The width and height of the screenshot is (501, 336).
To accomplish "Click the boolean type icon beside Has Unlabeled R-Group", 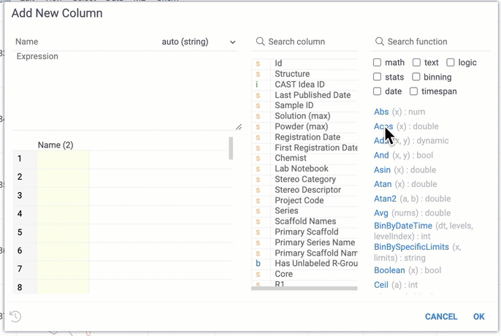I will (258, 264).
